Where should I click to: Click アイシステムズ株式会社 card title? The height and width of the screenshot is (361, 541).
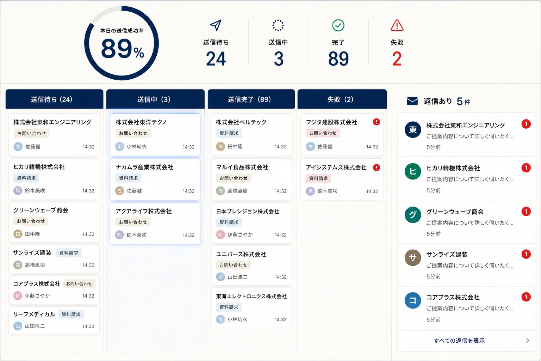click(336, 167)
